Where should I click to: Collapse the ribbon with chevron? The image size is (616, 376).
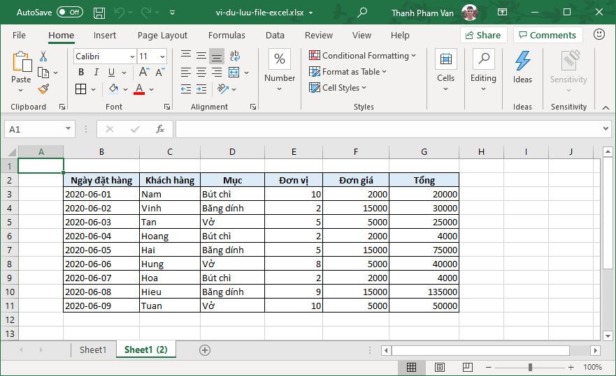[606, 107]
